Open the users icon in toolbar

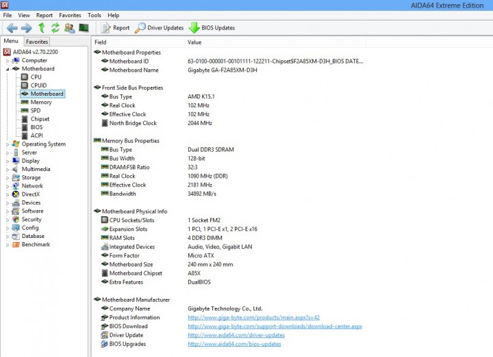point(69,28)
